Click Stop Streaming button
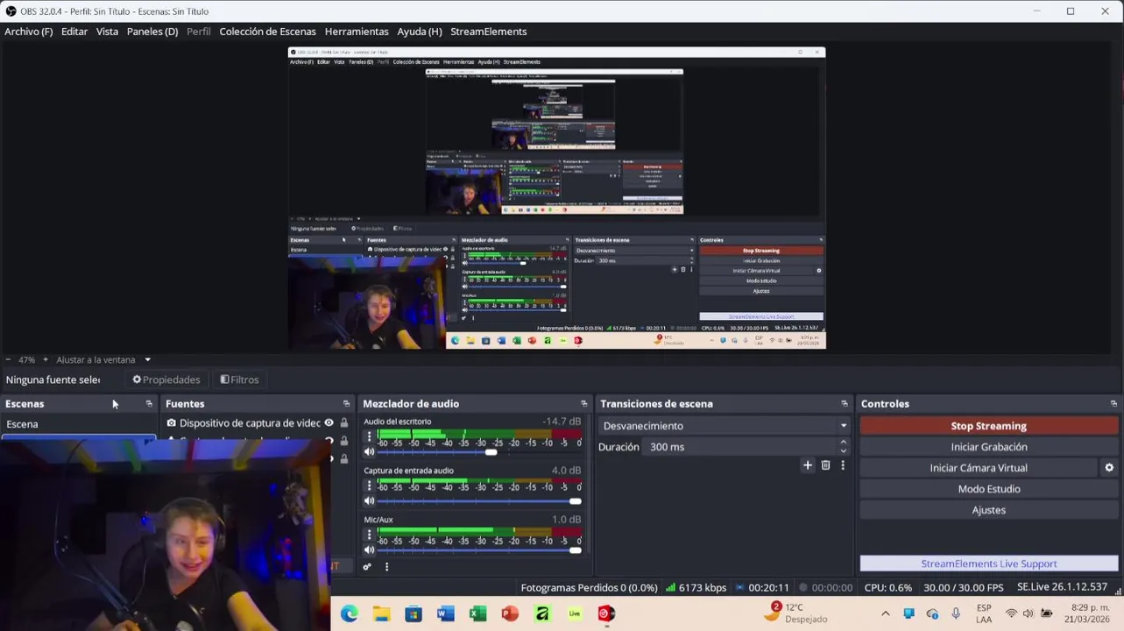The width and height of the screenshot is (1124, 631). [x=988, y=426]
